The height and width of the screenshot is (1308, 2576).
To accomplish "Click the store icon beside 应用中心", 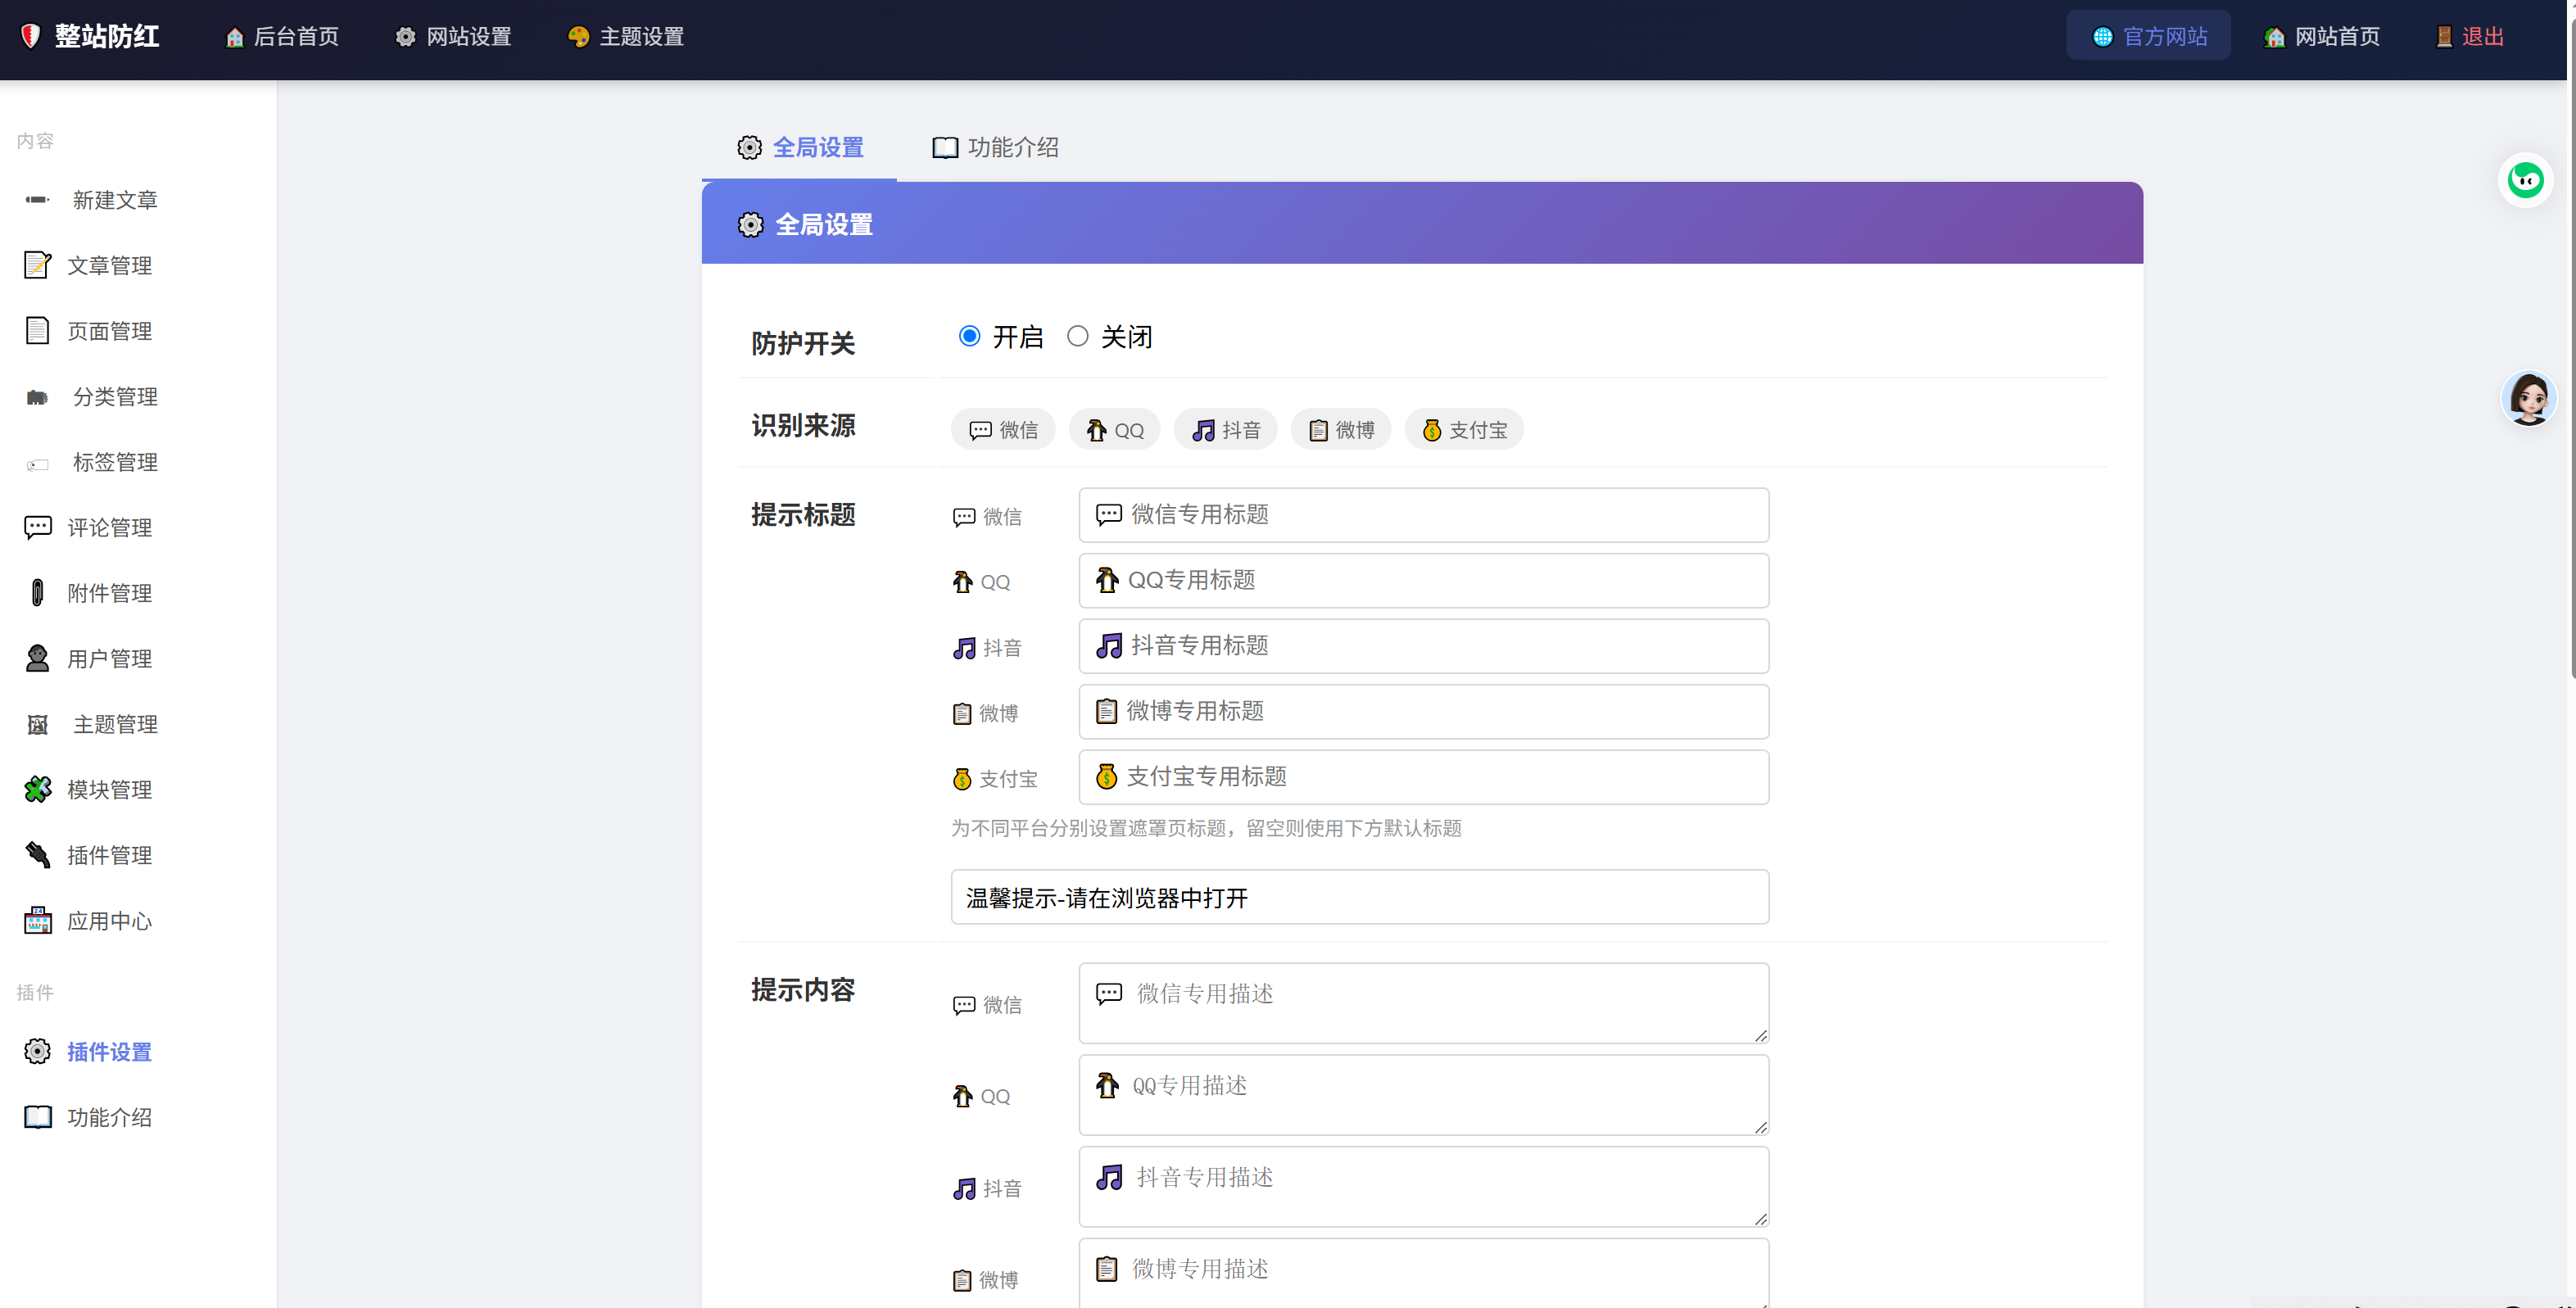I will [x=37, y=920].
